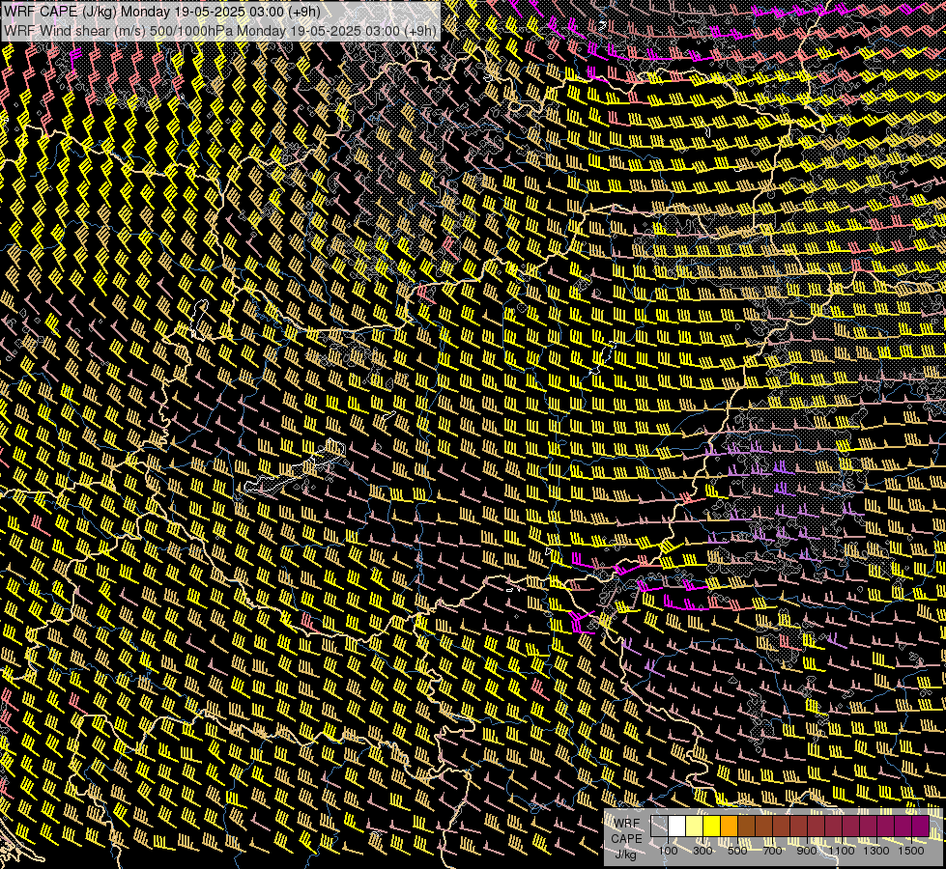Click the legend value 900
946x869 pixels.
807,851
